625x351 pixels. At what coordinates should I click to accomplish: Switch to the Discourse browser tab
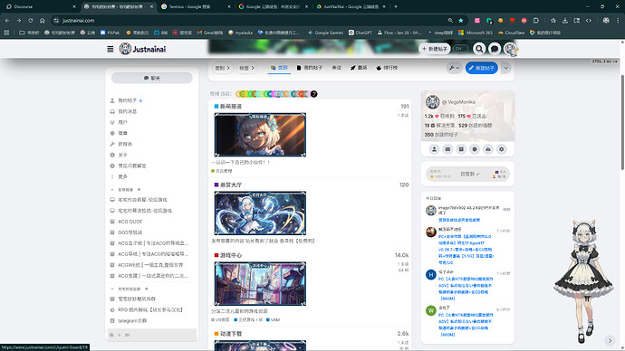(40, 6)
